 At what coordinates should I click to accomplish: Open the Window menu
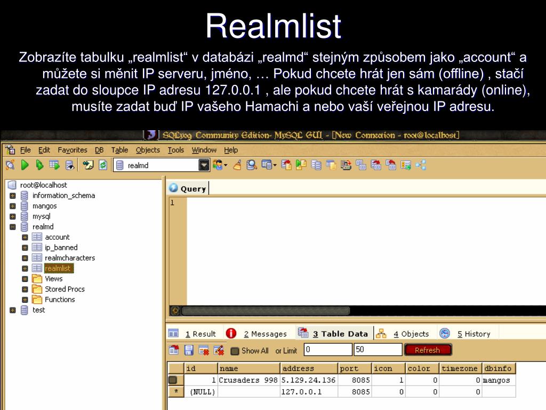click(x=204, y=150)
